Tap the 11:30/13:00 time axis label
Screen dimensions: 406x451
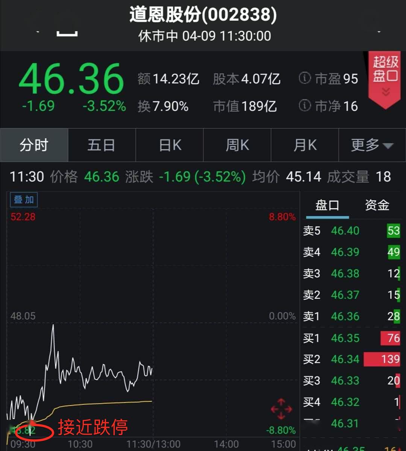pos(153,445)
